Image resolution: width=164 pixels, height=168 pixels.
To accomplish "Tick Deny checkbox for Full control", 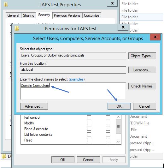I will point(108,117).
